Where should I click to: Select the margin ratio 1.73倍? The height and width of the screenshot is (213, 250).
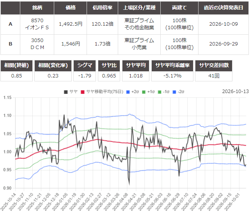(102, 44)
